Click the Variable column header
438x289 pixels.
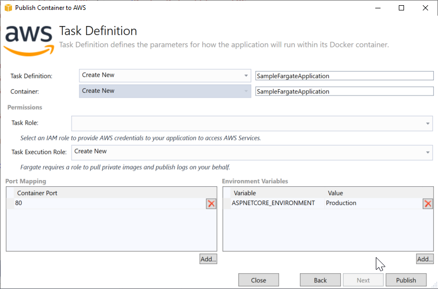[x=278, y=193]
